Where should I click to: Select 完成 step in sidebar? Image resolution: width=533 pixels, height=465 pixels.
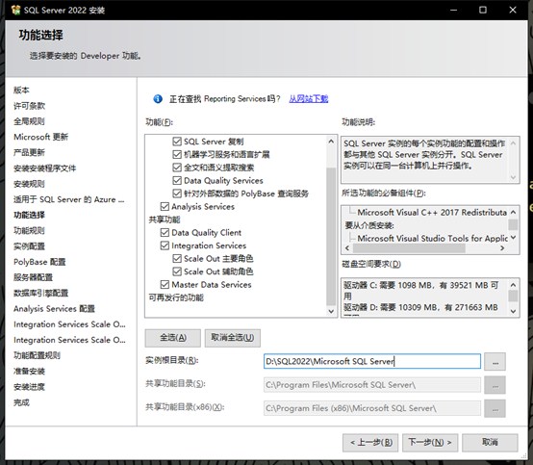21,402
